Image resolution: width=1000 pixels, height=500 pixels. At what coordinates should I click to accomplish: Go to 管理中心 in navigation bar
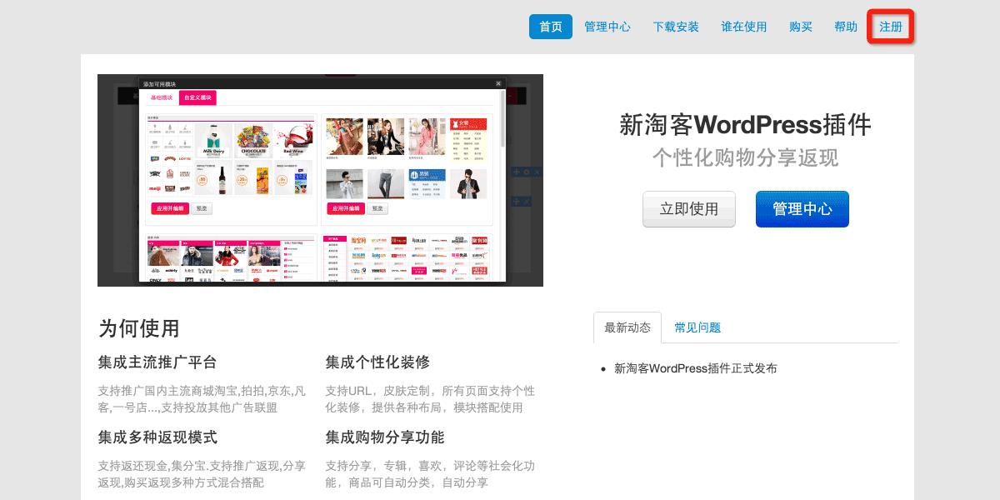click(607, 27)
